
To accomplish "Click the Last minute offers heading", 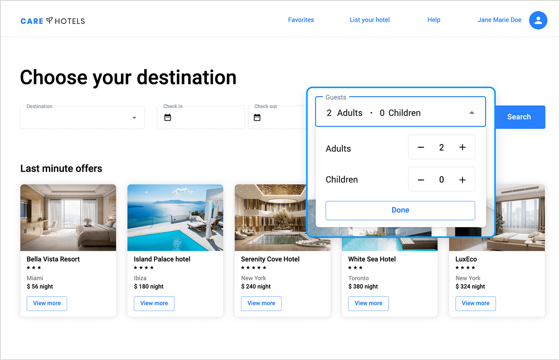I will [61, 168].
